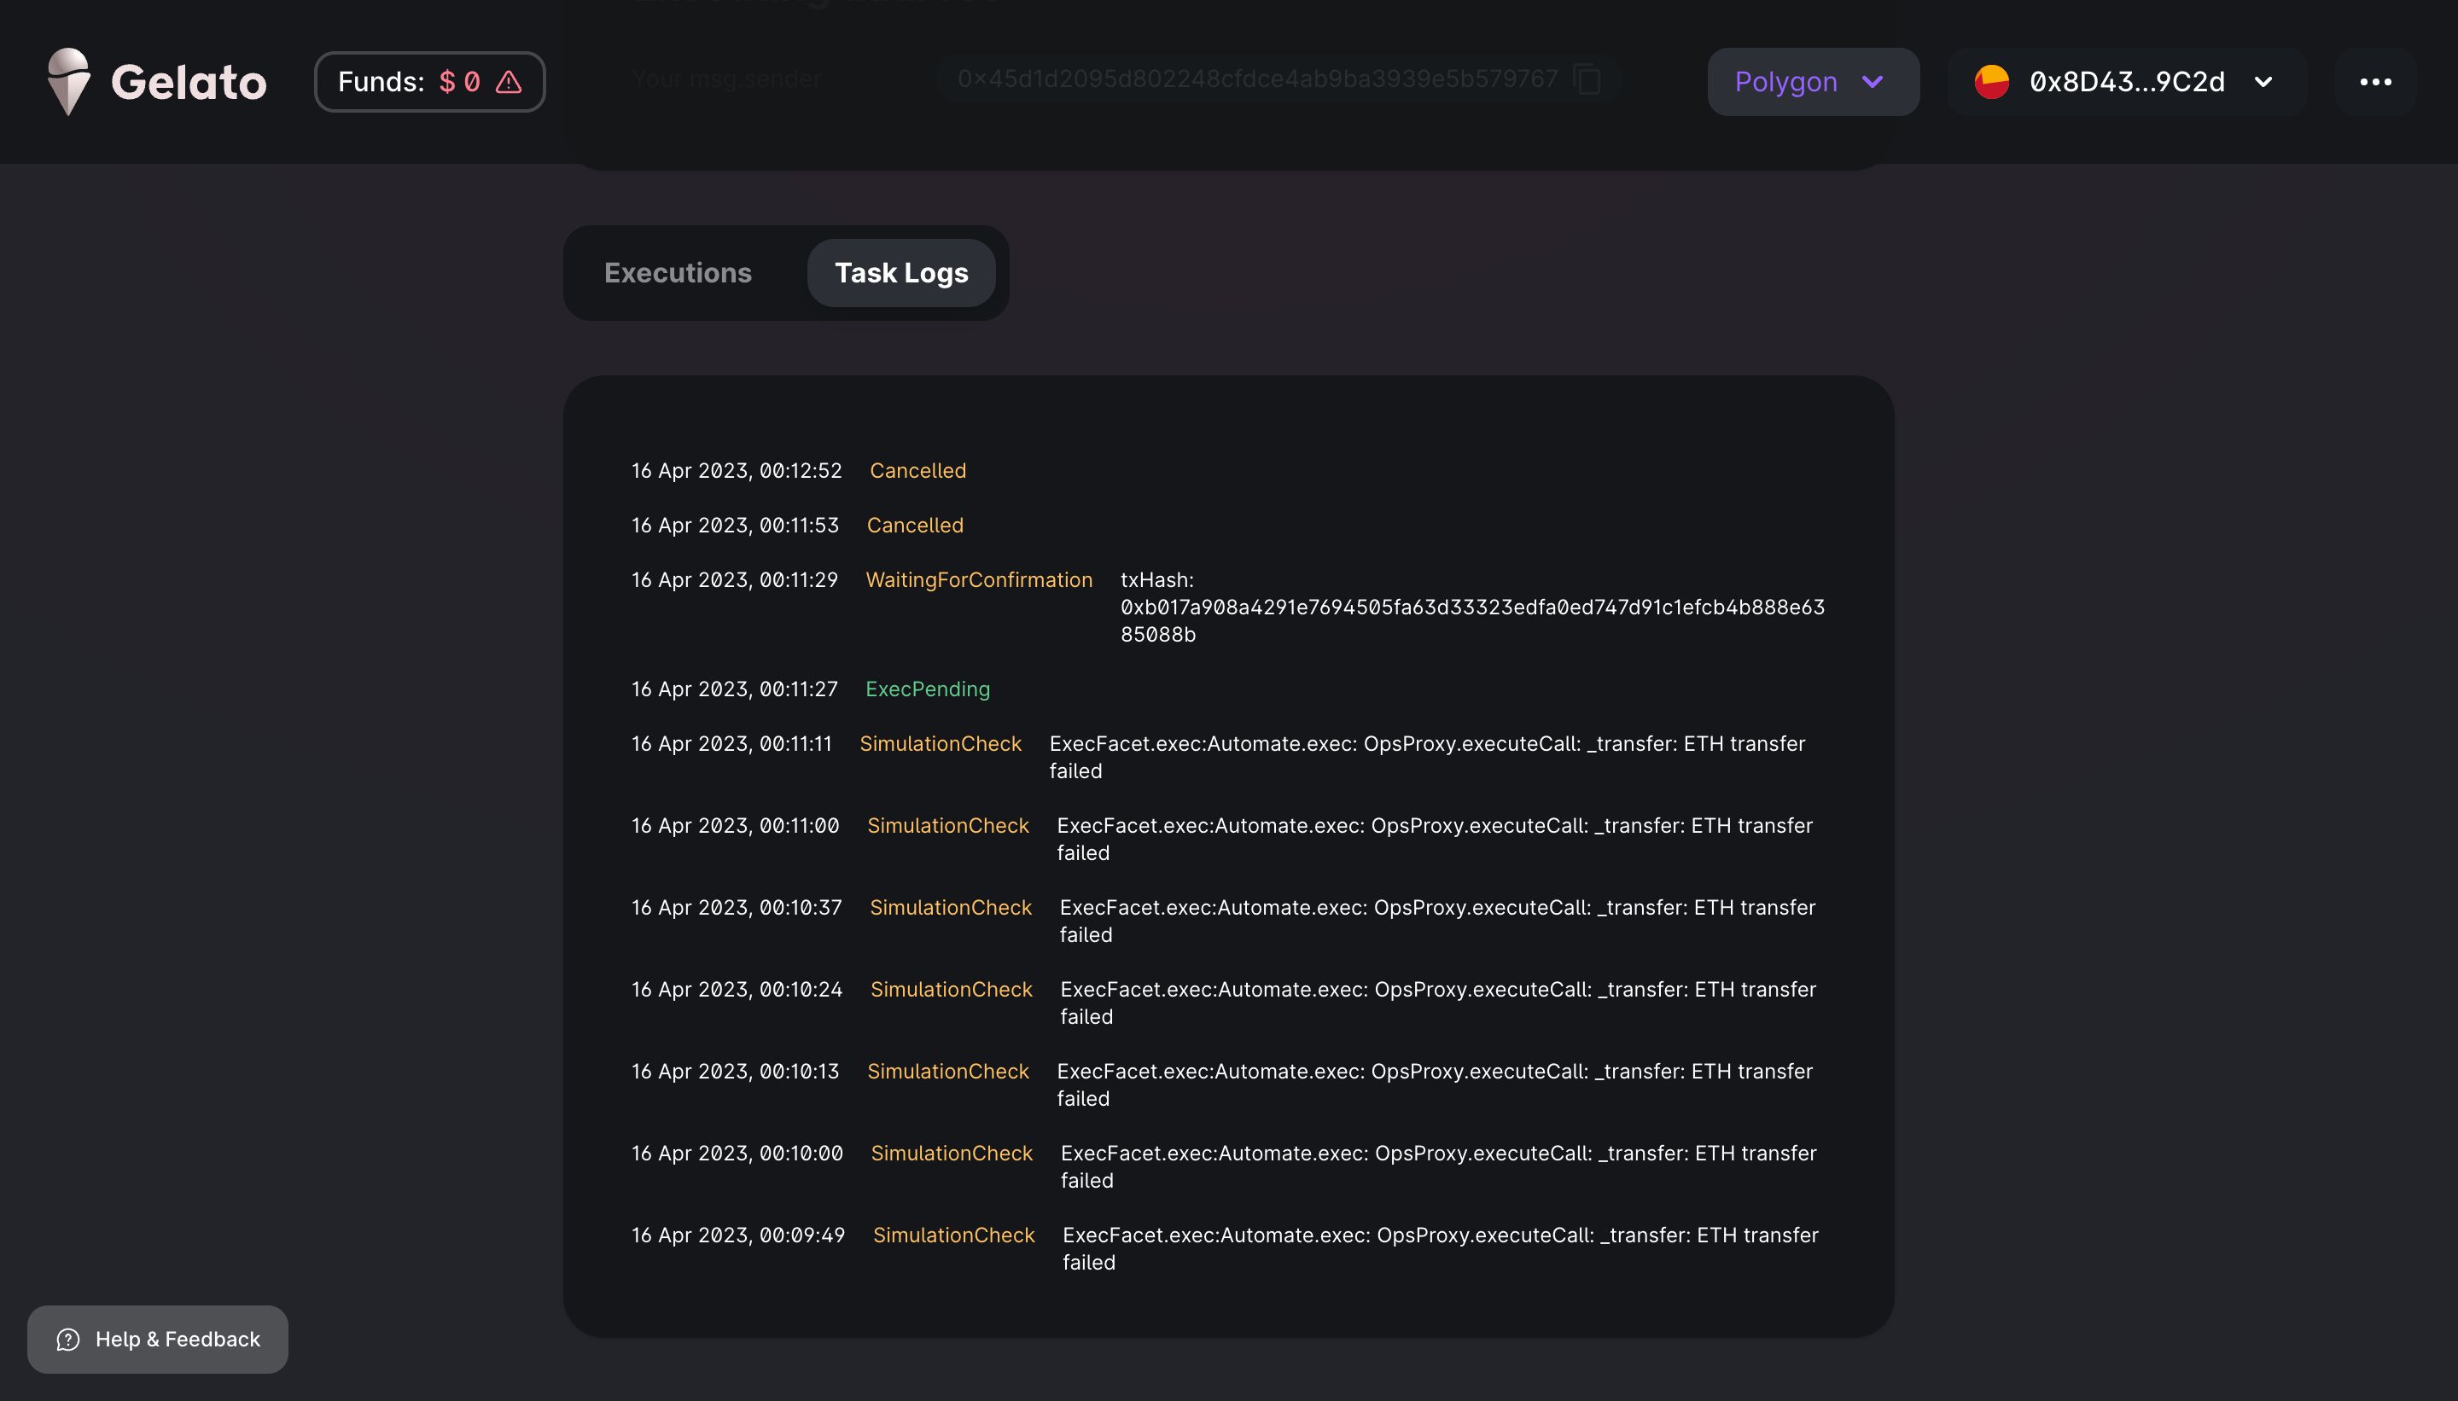Viewport: 2458px width, 1401px height.
Task: Click the funds warning triangle icon
Action: (x=508, y=83)
